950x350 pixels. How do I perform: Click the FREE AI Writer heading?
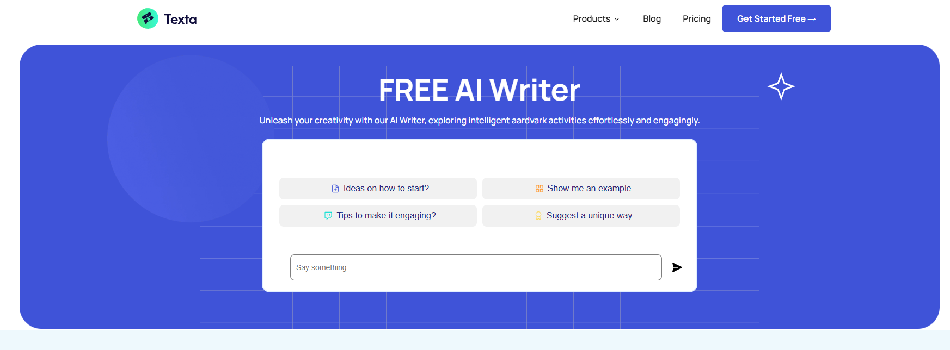pos(480,89)
